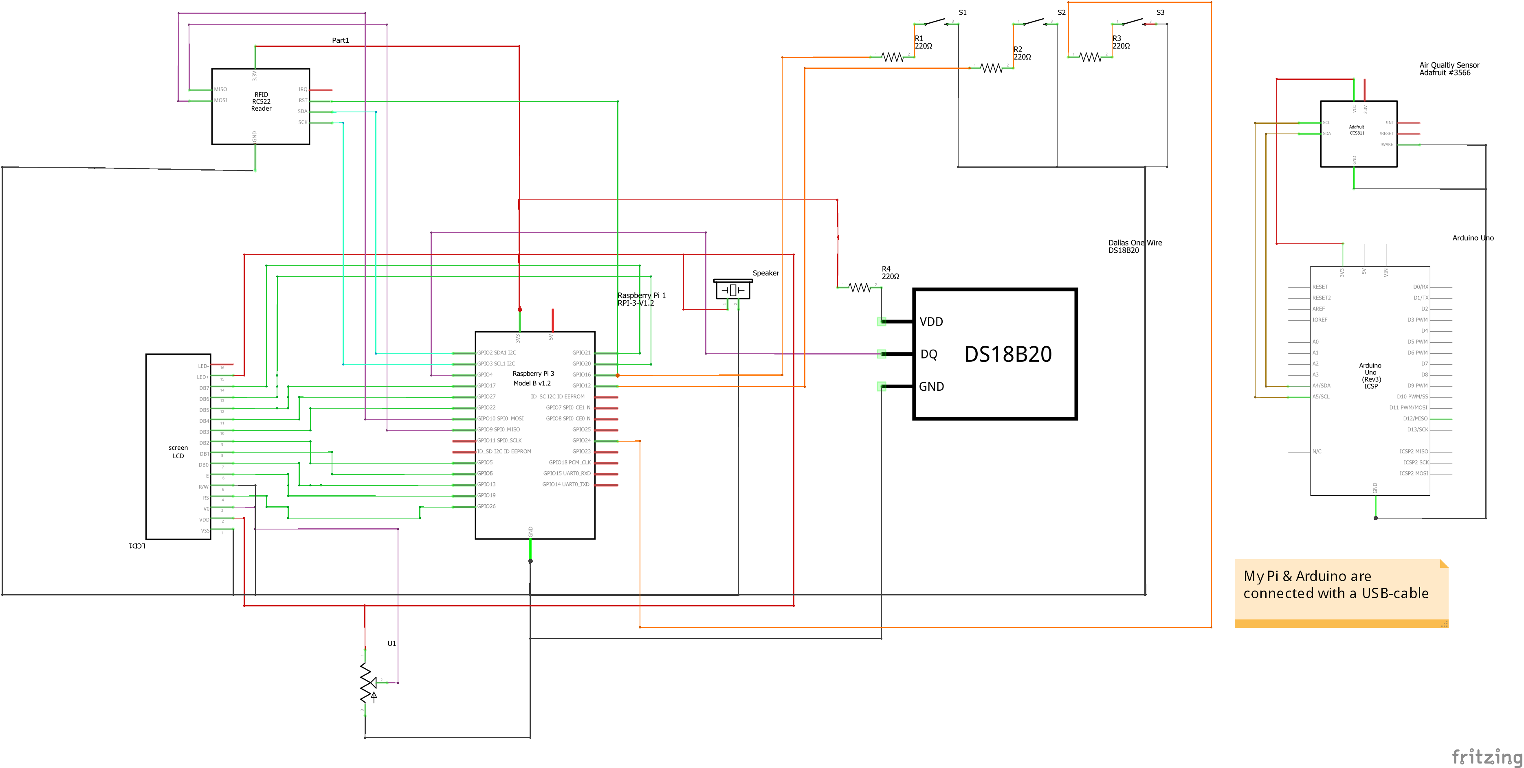Image resolution: width=1524 pixels, height=768 pixels.
Task: Click the 'A5/SCL' pin on the Arduino
Action: point(1320,397)
